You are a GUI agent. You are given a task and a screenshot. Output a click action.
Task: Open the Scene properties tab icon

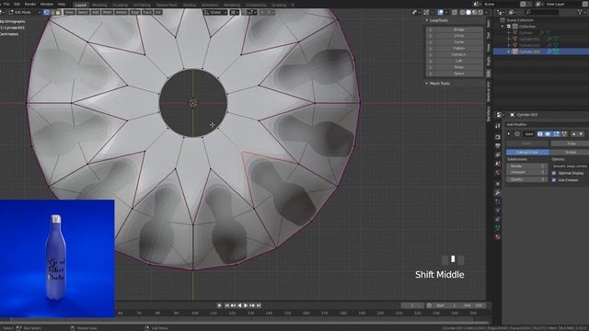coord(497,164)
